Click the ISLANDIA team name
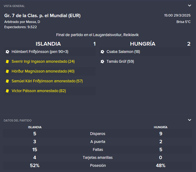Screen dimensions: 196x172 (x=48, y=44)
